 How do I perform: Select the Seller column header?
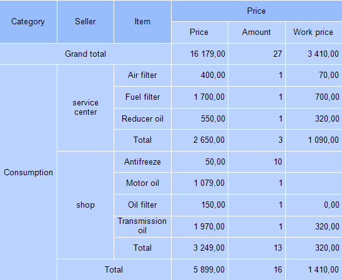click(85, 22)
